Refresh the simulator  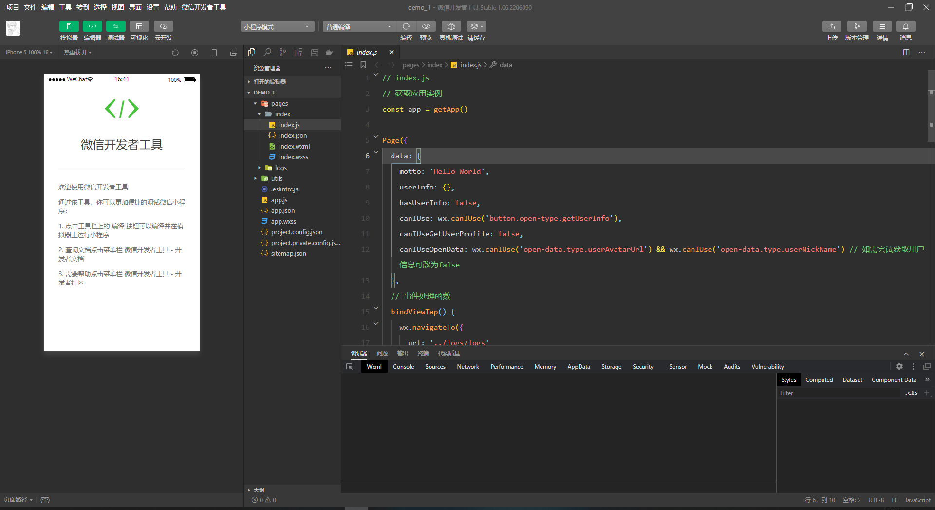point(175,53)
